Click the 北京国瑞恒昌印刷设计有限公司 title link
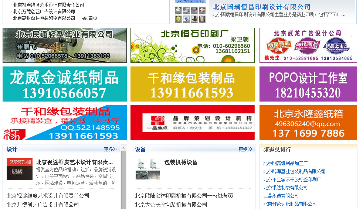 (261, 7)
